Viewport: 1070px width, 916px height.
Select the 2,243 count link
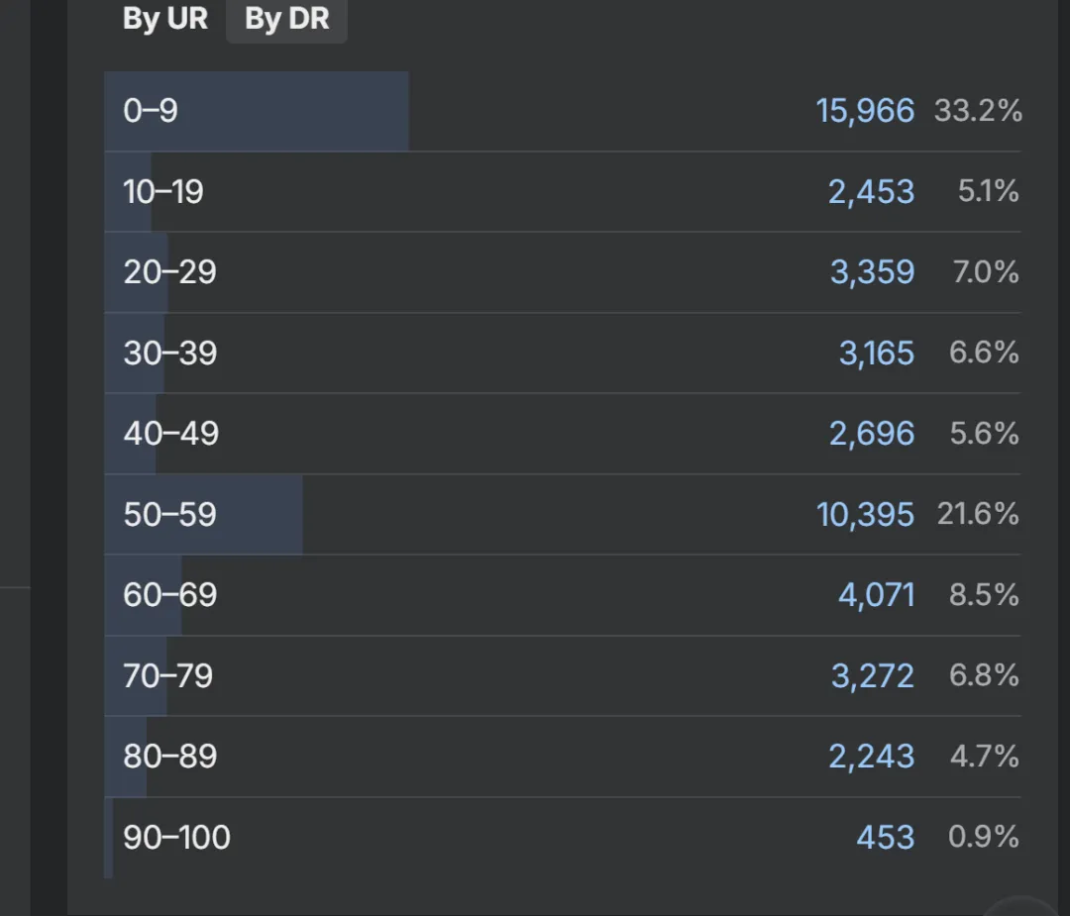(x=871, y=757)
